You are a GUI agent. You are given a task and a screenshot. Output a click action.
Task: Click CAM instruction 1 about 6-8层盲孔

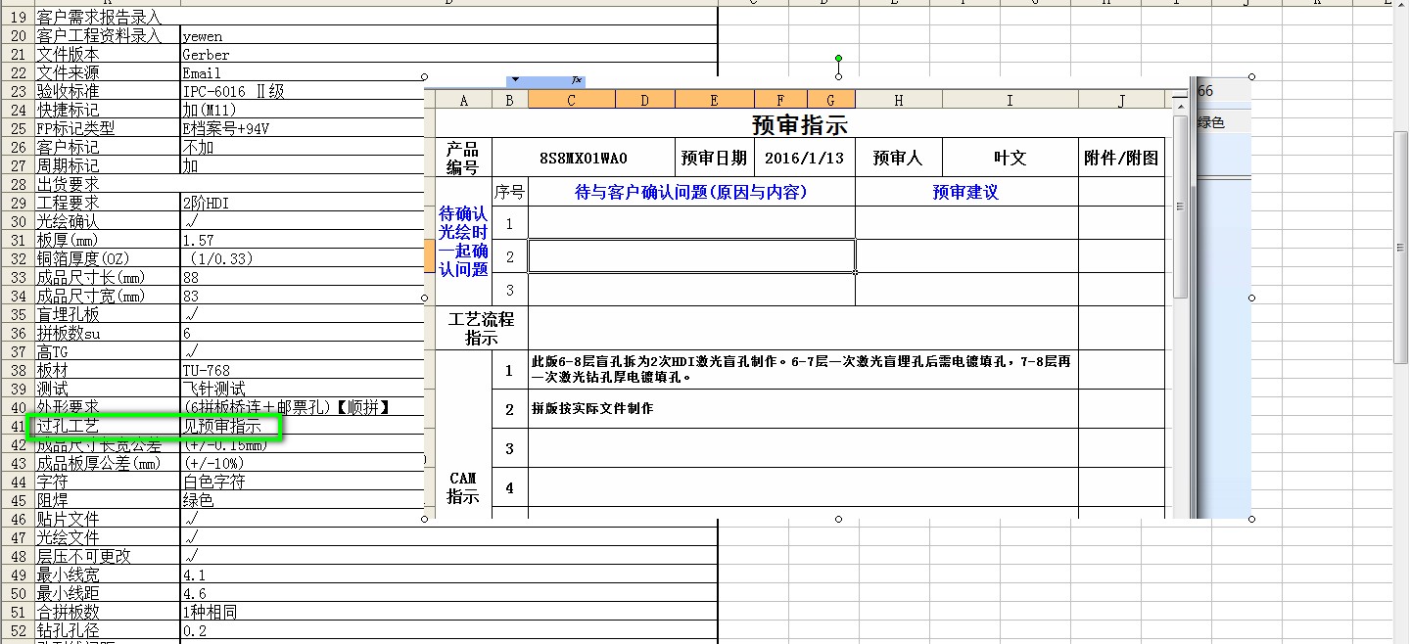point(803,369)
